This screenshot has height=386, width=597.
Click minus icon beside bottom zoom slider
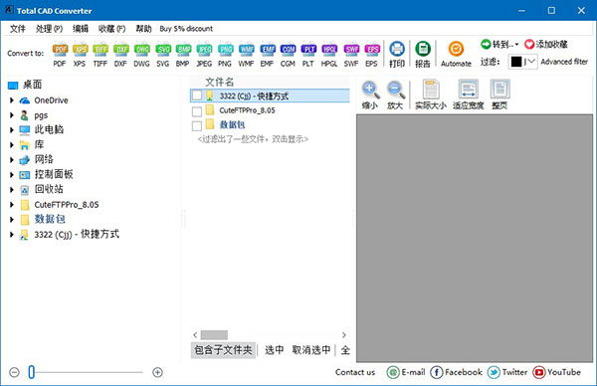(15, 372)
